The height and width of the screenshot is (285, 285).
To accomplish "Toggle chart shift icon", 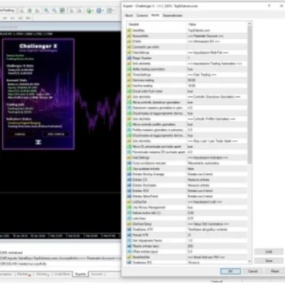I will coord(79,11).
